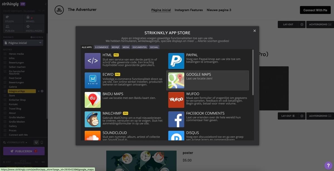Screen dimensions: 334x171
Task: Click the MailChimp monkey icon
Action: (x=92, y=119)
